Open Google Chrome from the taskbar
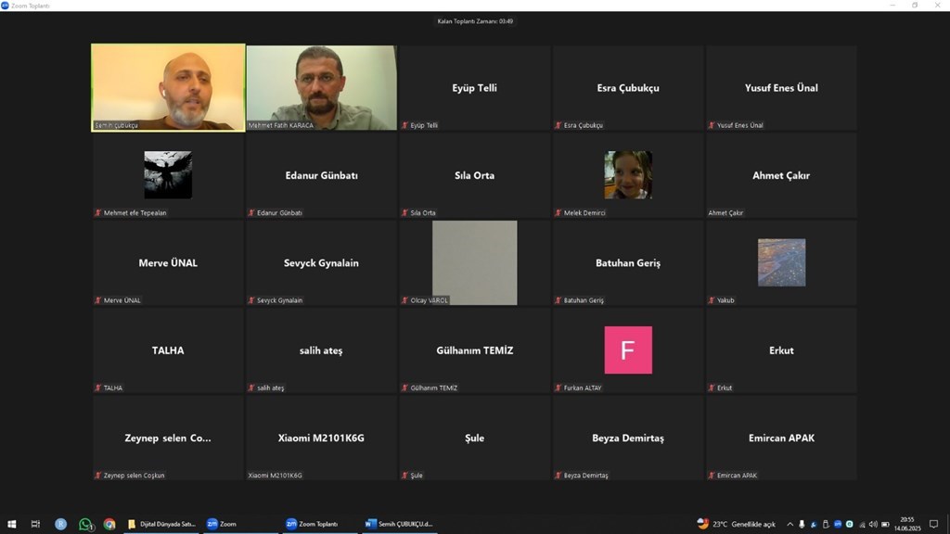The height and width of the screenshot is (534, 950). pos(109,524)
